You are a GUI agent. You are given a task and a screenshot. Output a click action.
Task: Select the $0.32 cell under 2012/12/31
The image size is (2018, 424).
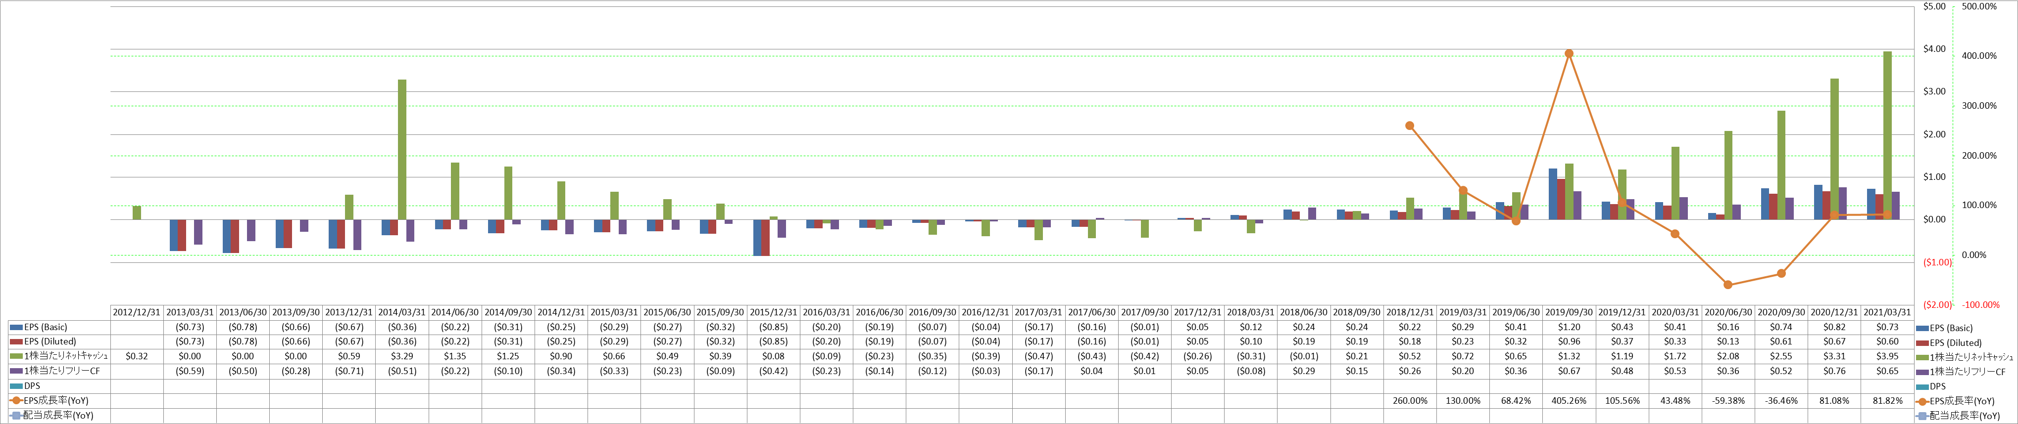pos(136,356)
